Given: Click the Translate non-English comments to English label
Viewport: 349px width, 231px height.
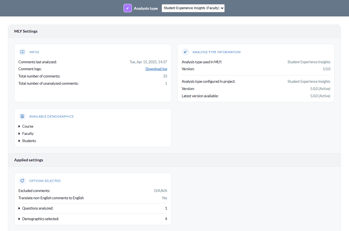Looking at the screenshot, I should [x=51, y=198].
